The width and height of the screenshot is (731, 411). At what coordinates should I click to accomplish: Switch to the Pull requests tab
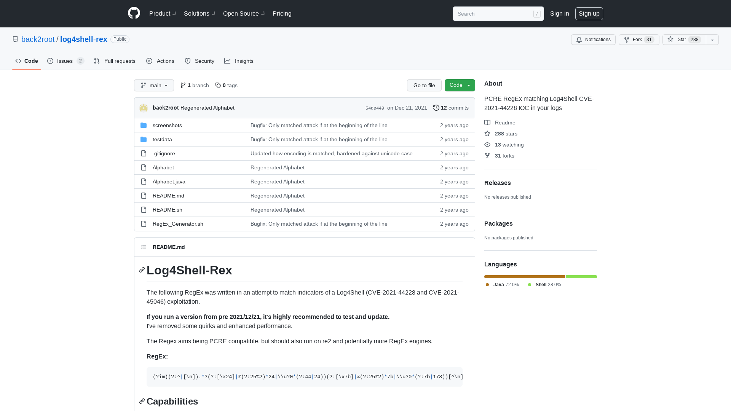click(115, 61)
